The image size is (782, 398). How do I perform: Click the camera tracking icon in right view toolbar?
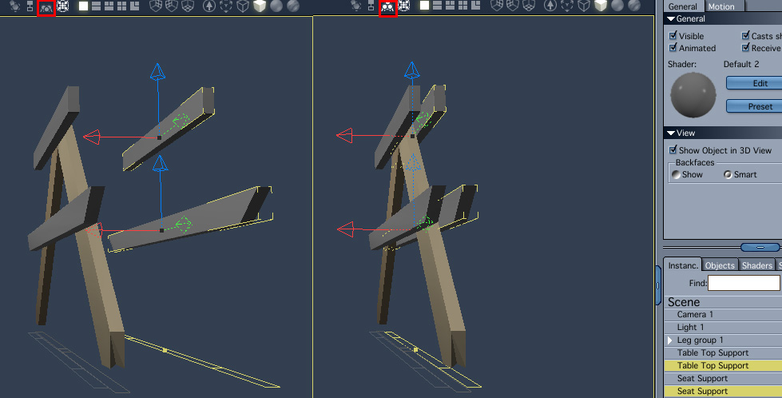387,7
